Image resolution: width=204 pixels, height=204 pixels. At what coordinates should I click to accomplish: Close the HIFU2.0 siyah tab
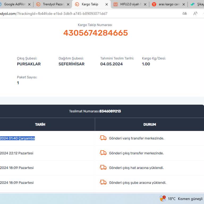[x=145, y=5]
